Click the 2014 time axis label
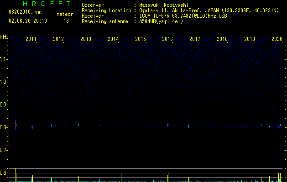This screenshot has width=287, height=182. 113,39
